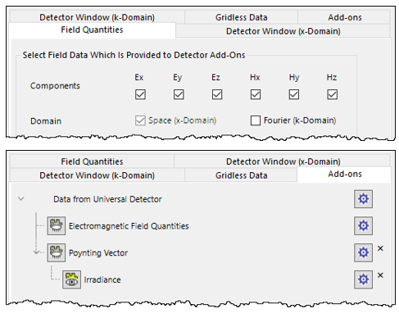Remove the Irradiance add-on with X
Screen dimensions: 399x313
pos(380,275)
